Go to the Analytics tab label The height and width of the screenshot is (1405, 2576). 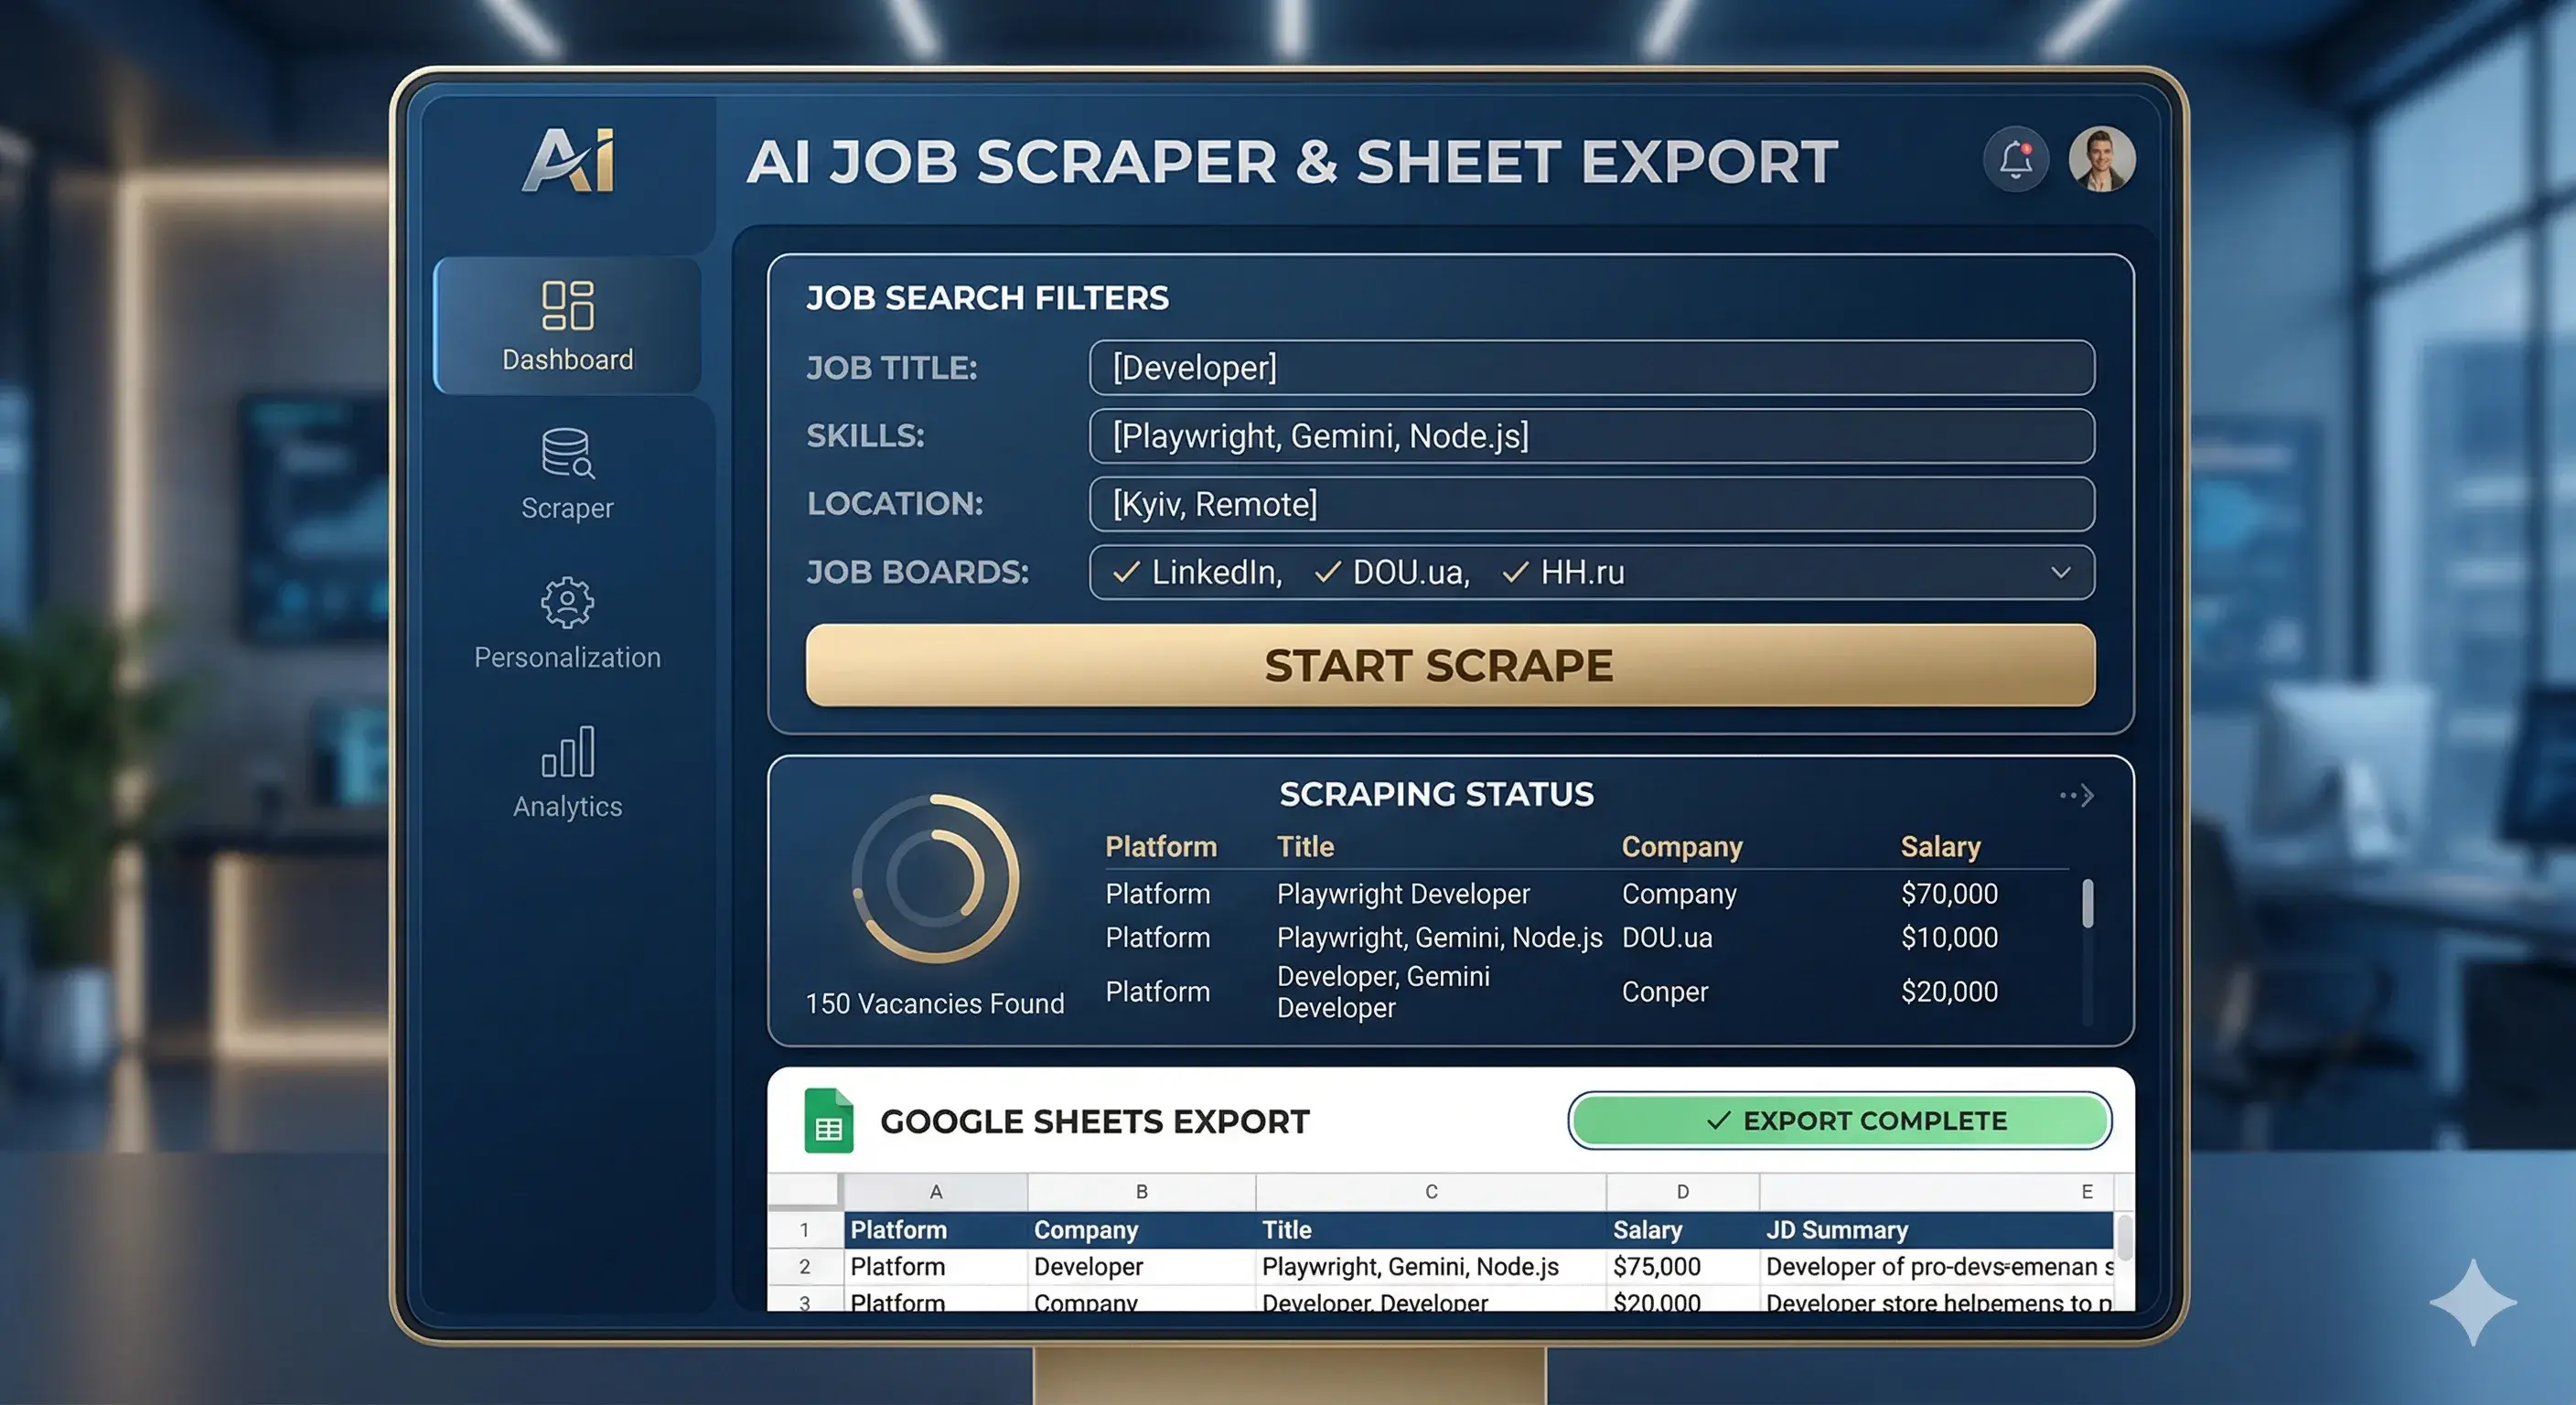tap(567, 806)
